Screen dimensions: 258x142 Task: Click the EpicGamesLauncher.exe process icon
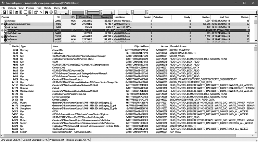5,24
